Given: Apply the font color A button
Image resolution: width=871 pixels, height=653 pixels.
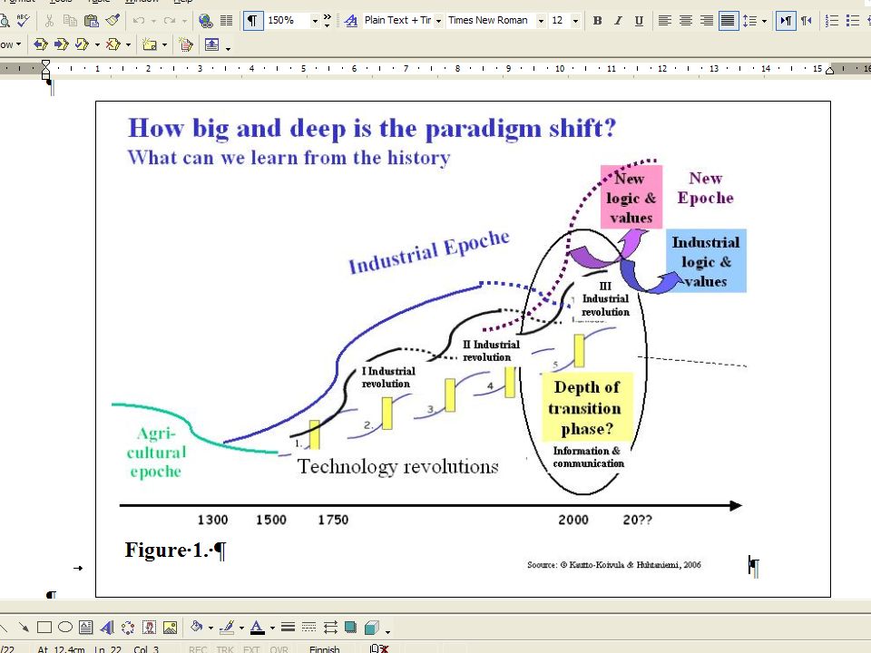Looking at the screenshot, I should click(x=257, y=628).
